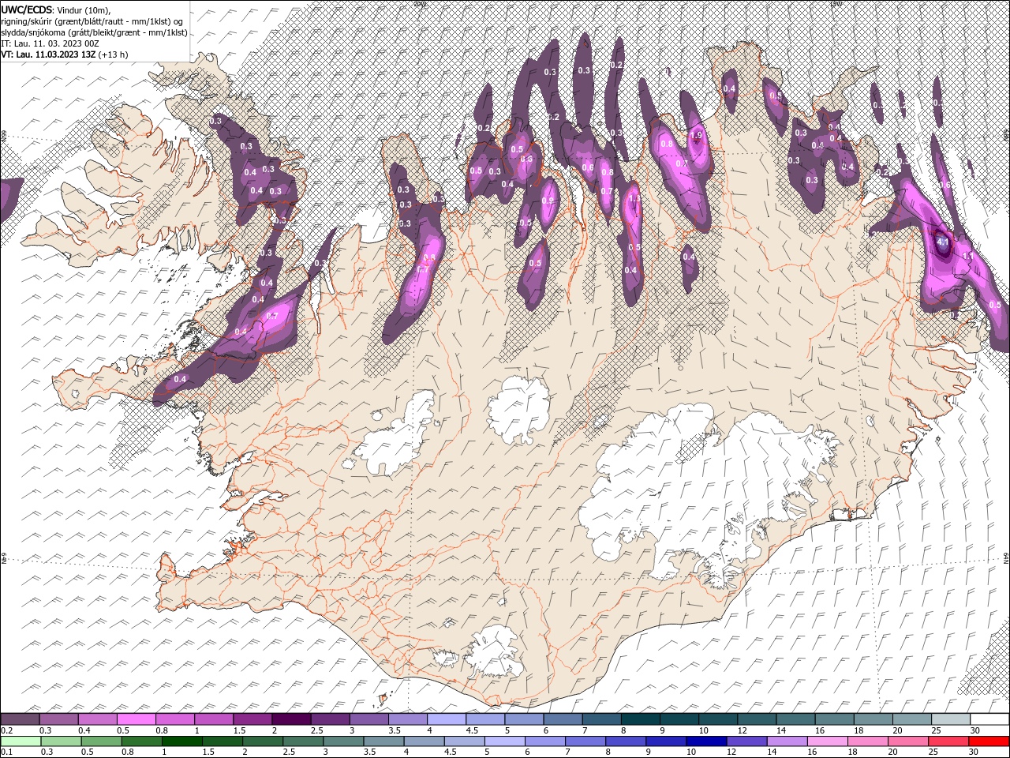
Task: Click the rain-scale swatch labeled 4.5
Action: click(x=464, y=741)
